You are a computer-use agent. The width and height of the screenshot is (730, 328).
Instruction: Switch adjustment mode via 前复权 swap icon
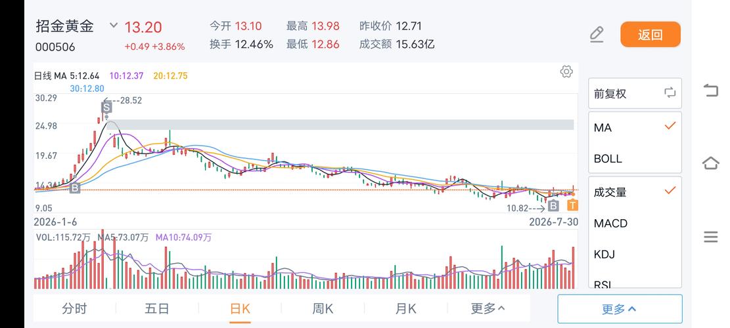pyautogui.click(x=670, y=92)
